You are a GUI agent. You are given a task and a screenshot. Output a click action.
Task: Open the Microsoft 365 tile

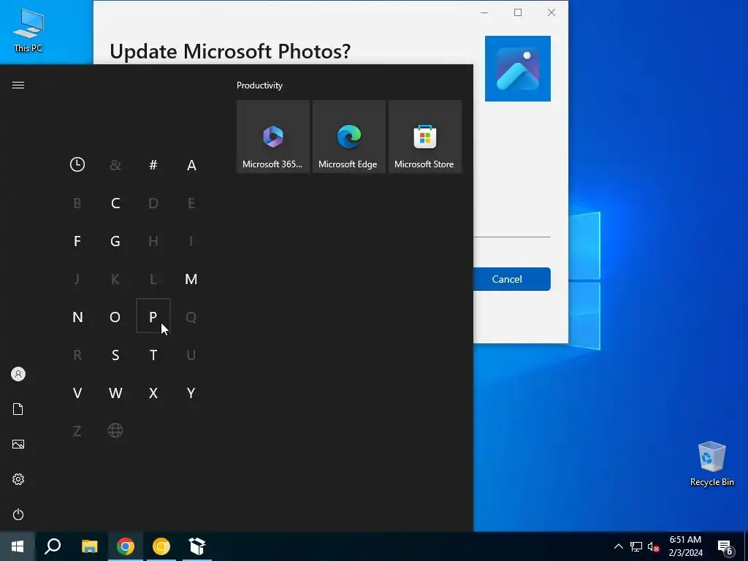273,137
